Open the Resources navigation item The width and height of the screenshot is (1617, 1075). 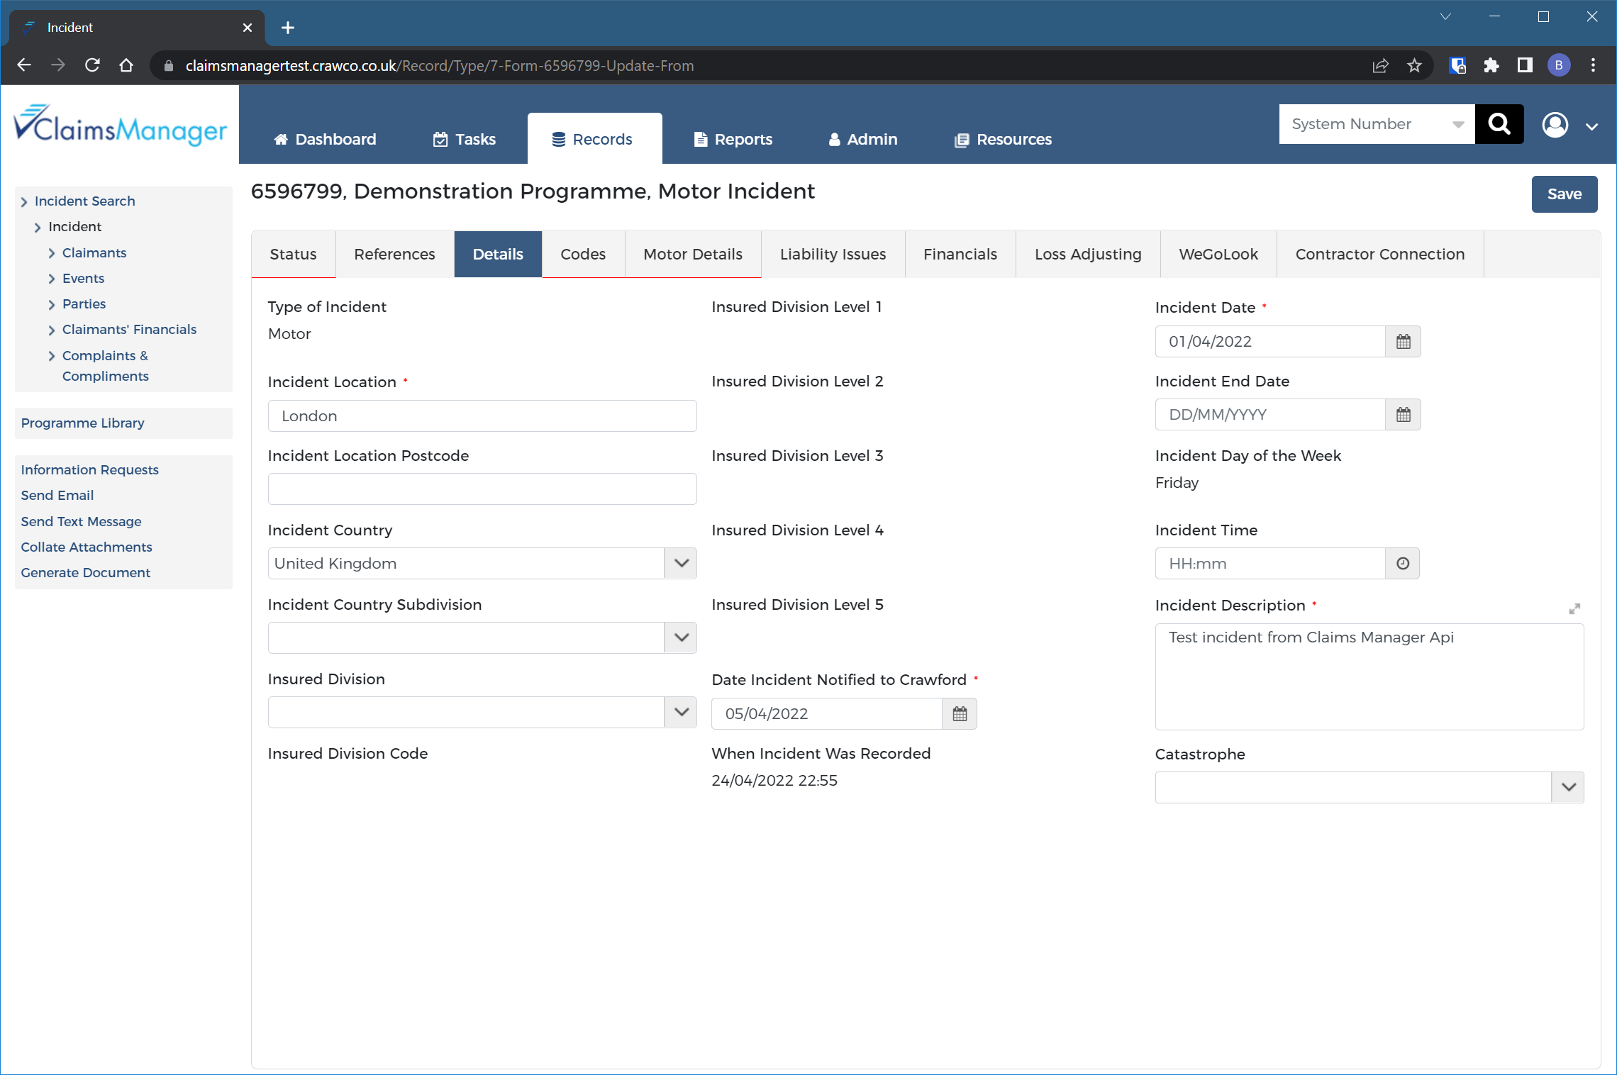1003,140
